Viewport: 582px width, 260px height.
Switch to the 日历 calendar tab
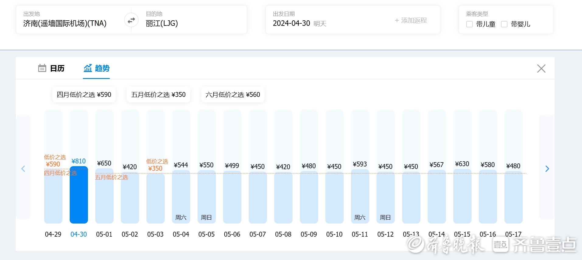[51, 68]
